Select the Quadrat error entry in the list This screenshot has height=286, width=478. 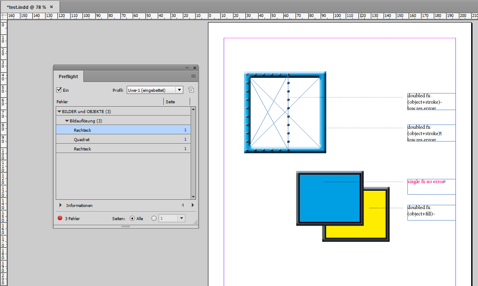[x=106, y=139]
